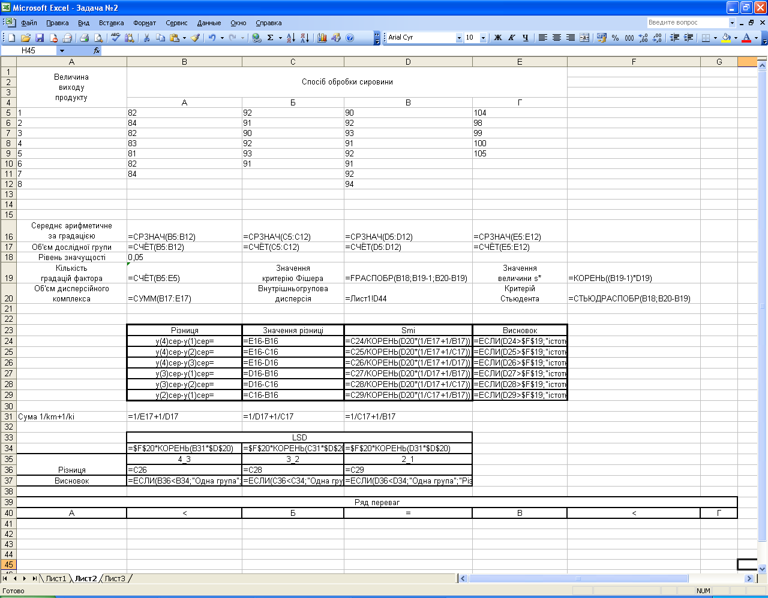Expand Name Box H45 dropdown arrow
The height and width of the screenshot is (598, 768).
[62, 51]
